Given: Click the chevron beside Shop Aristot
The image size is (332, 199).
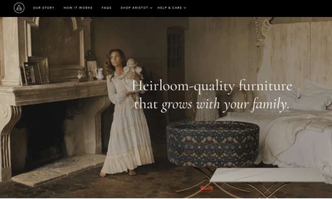Looking at the screenshot, I should (151, 8).
